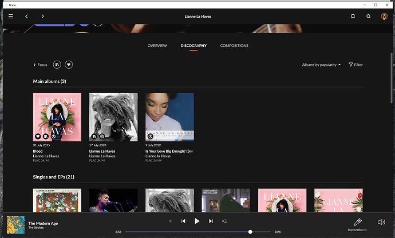
Task: Click 'Singles and EPs (21)' heading
Action: point(54,177)
